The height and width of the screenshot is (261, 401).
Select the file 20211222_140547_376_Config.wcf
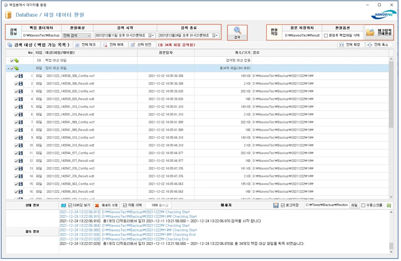coord(70,168)
